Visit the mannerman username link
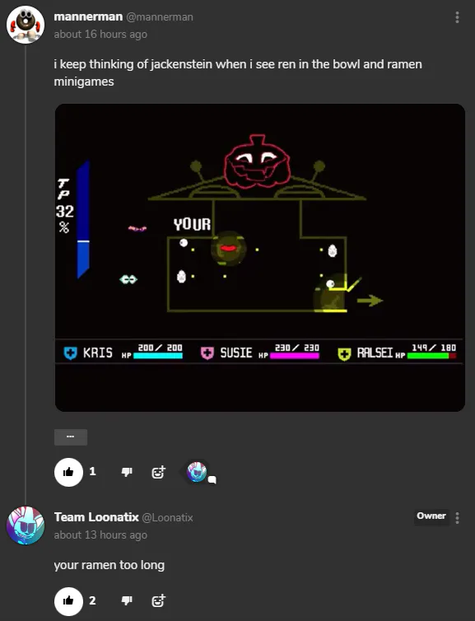This screenshot has width=475, height=621. [x=88, y=16]
